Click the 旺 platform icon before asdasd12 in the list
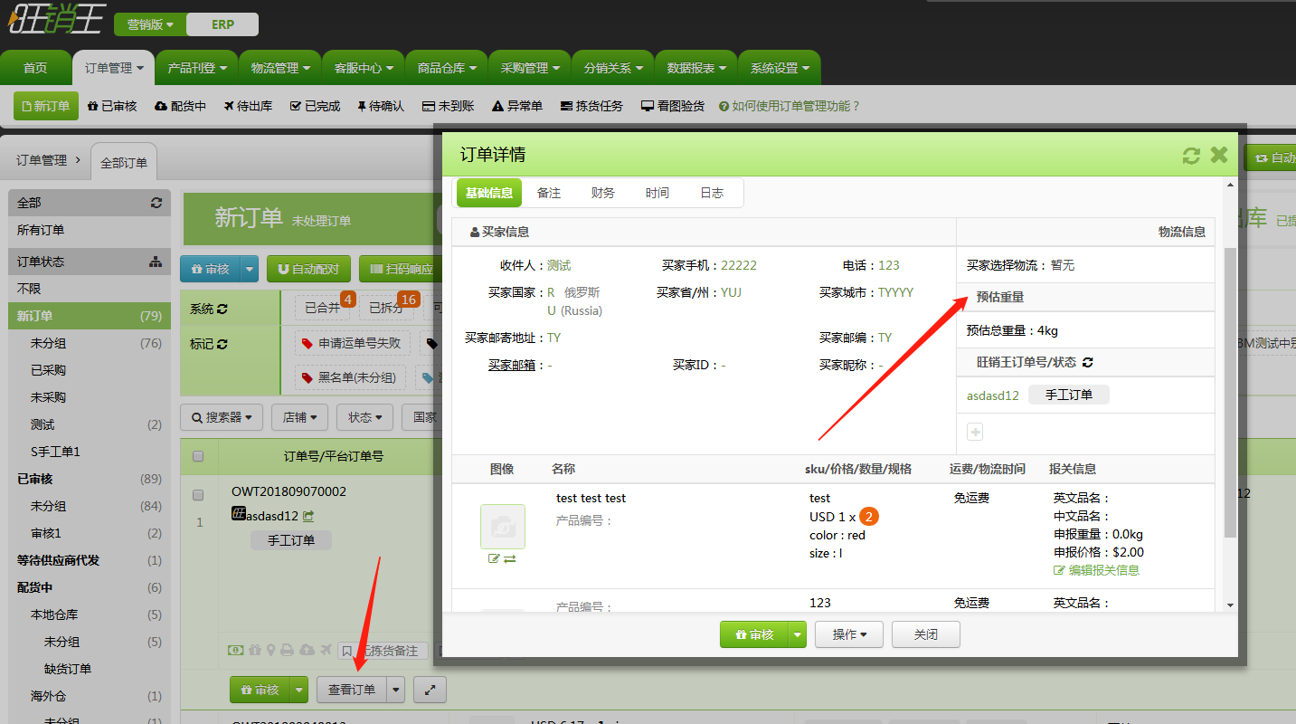The height and width of the screenshot is (724, 1296). [x=239, y=515]
